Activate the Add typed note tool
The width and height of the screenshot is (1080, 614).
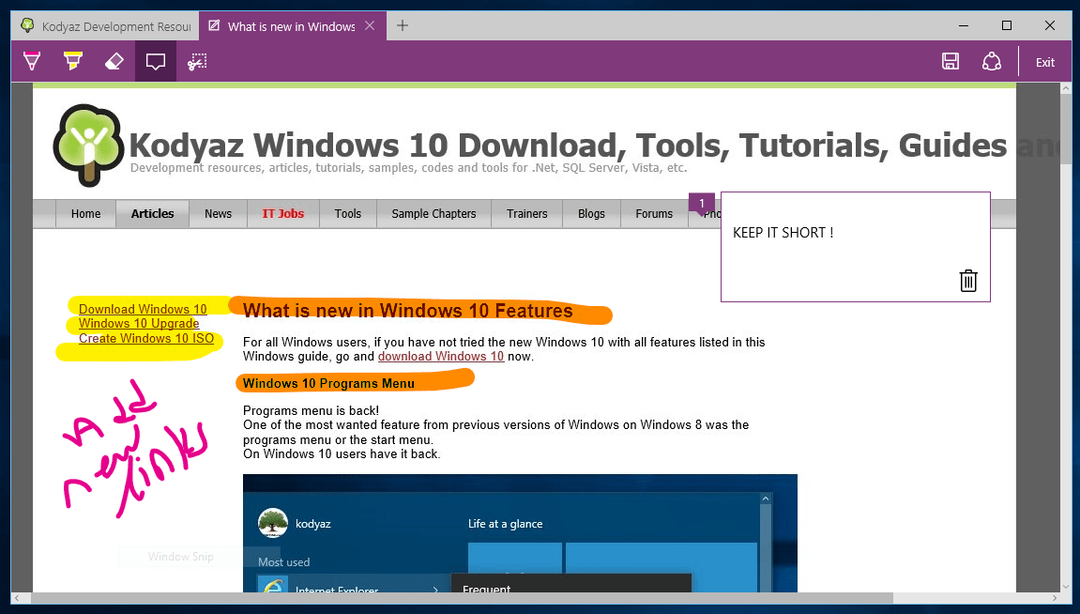pyautogui.click(x=156, y=61)
